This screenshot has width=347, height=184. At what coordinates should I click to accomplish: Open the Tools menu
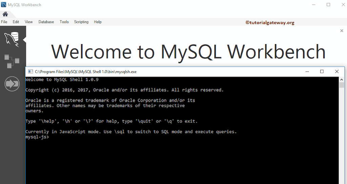64,22
